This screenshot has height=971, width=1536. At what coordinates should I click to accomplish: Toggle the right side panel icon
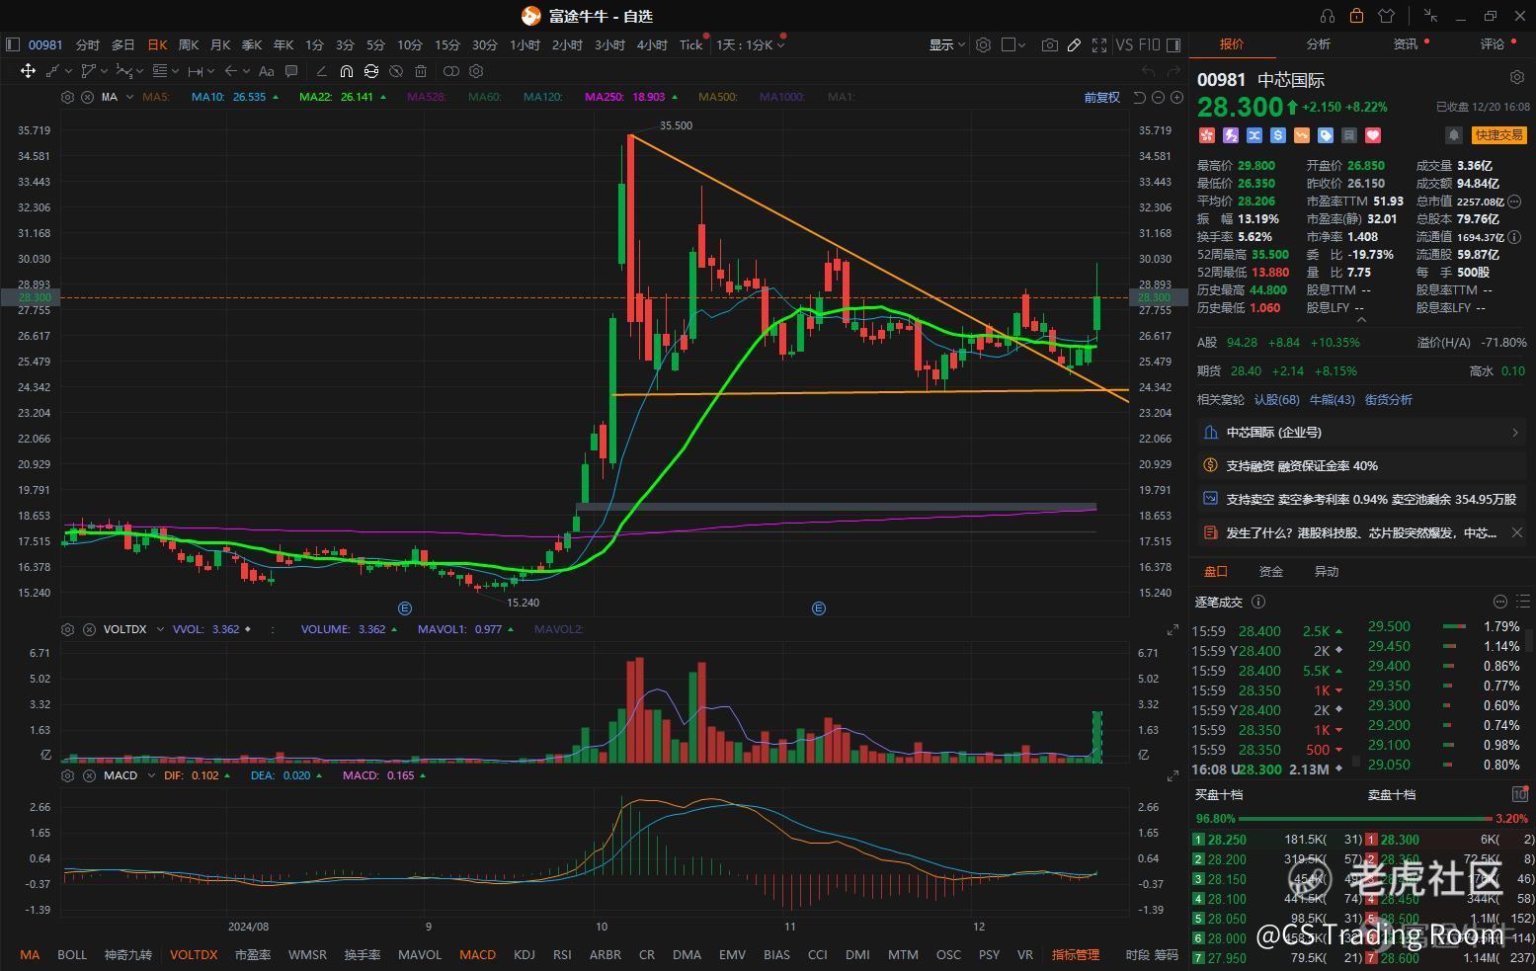[x=1173, y=44]
